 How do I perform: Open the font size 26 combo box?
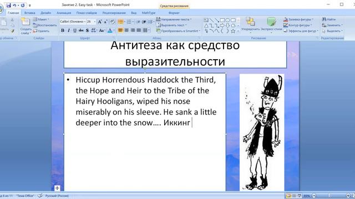[92, 22]
